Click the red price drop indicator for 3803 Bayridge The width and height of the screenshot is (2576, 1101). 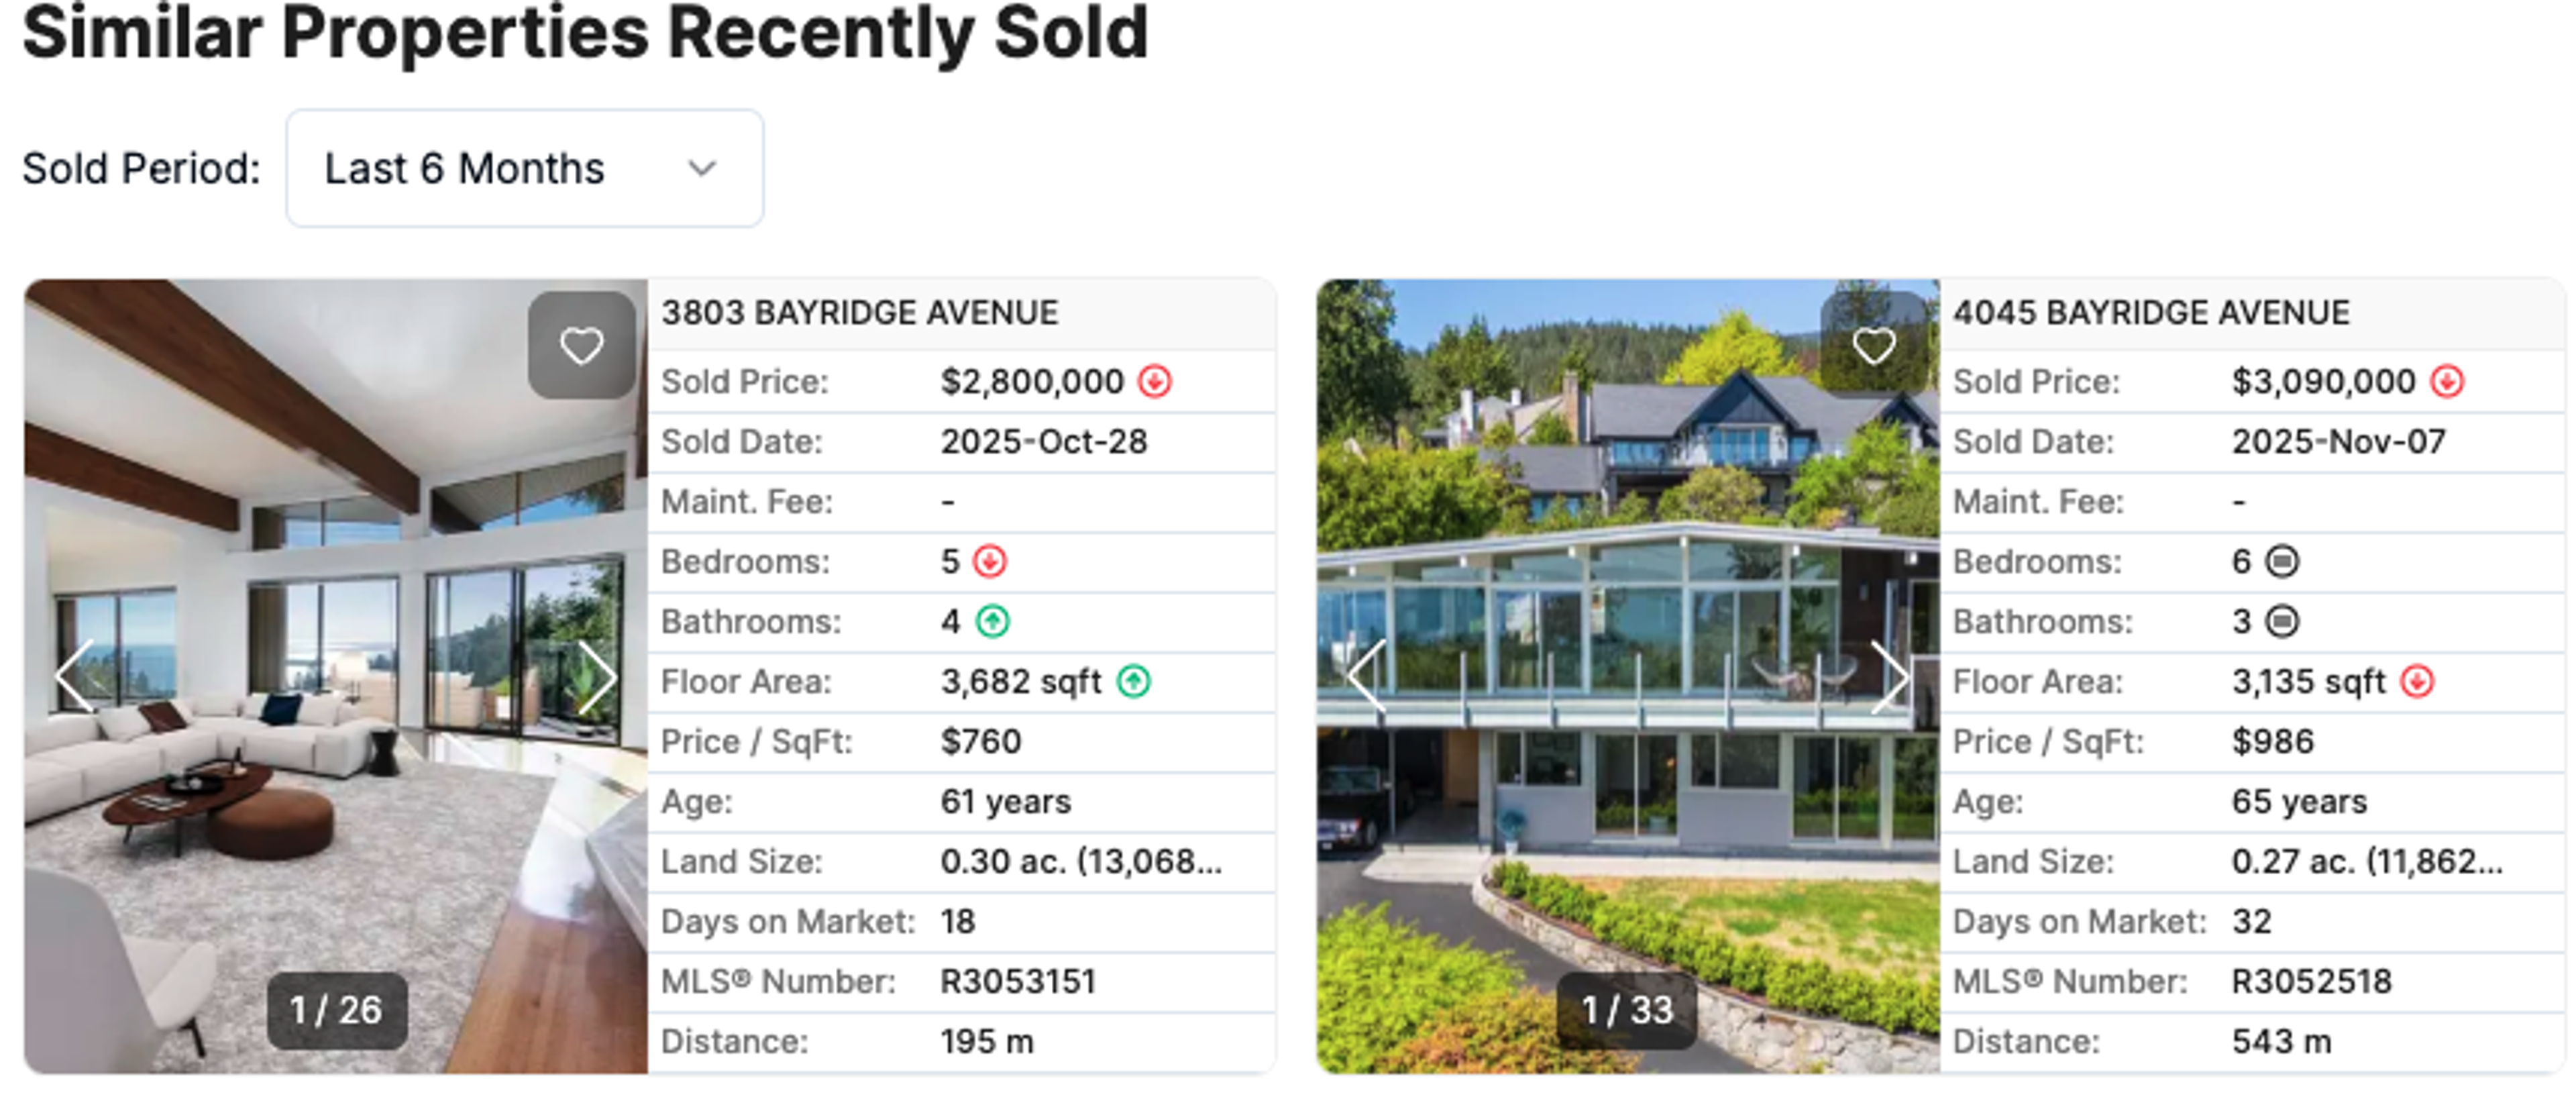[1157, 381]
